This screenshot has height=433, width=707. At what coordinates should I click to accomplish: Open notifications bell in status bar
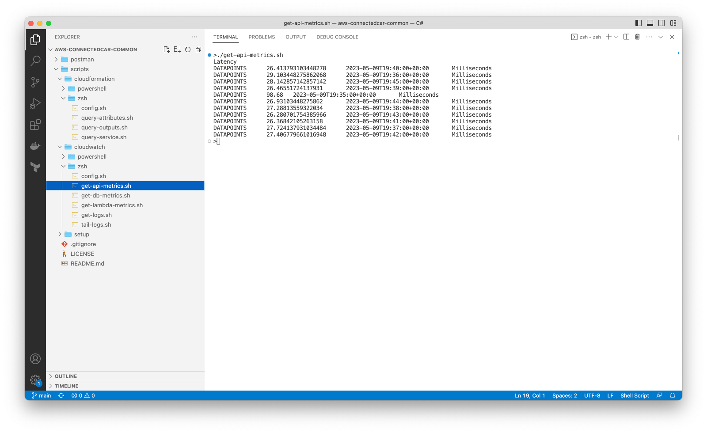pos(673,395)
